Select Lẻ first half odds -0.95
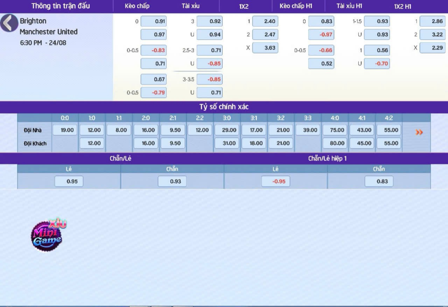 [276, 181]
